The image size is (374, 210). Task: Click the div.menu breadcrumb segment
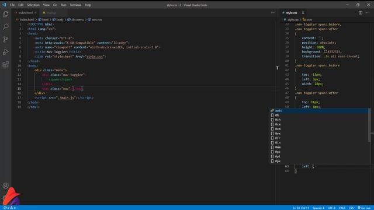click(x=77, y=20)
